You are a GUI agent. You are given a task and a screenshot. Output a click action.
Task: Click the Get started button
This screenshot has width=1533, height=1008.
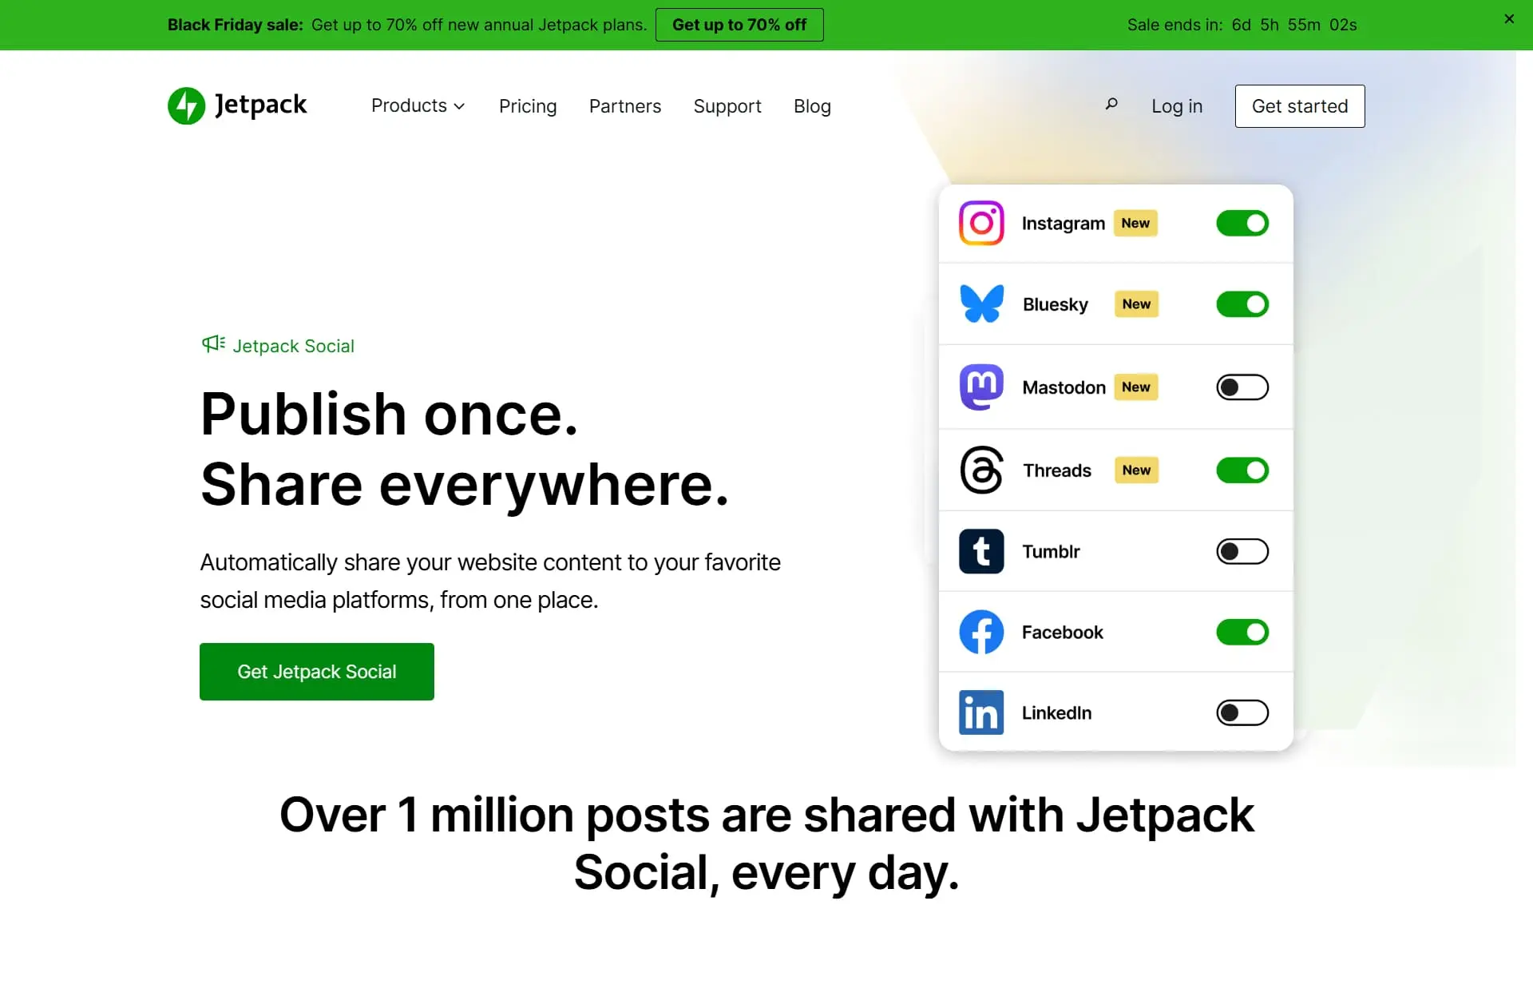tap(1300, 106)
